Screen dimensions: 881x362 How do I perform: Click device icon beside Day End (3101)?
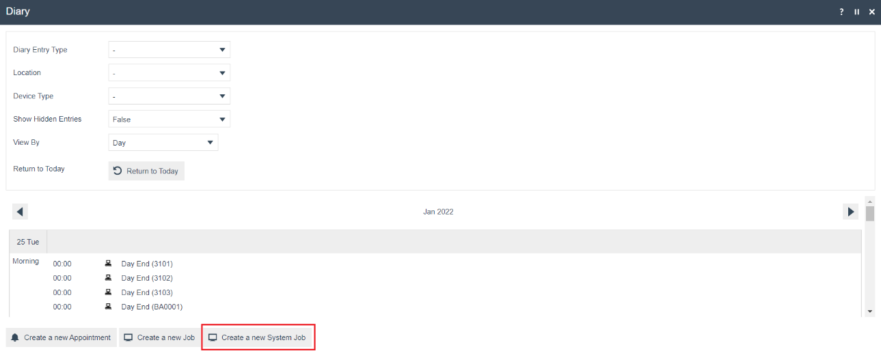pos(108,264)
